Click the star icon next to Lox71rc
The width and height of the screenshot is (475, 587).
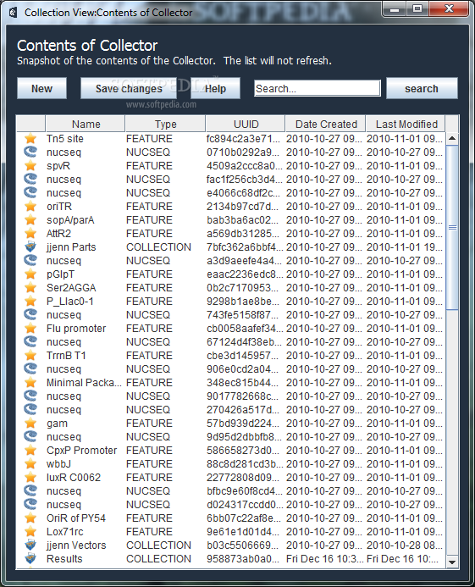coord(30,532)
